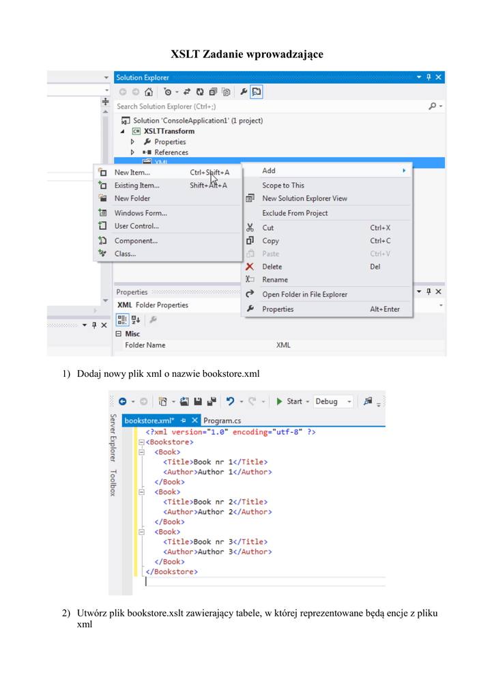Screen dimensions: 494x699
Task: Select New Item... from the Add submenu
Action: point(132,173)
